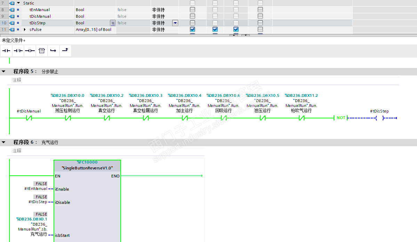
Task: Uncheck the third checkbox in the sPulse row
Action: tap(236, 30)
